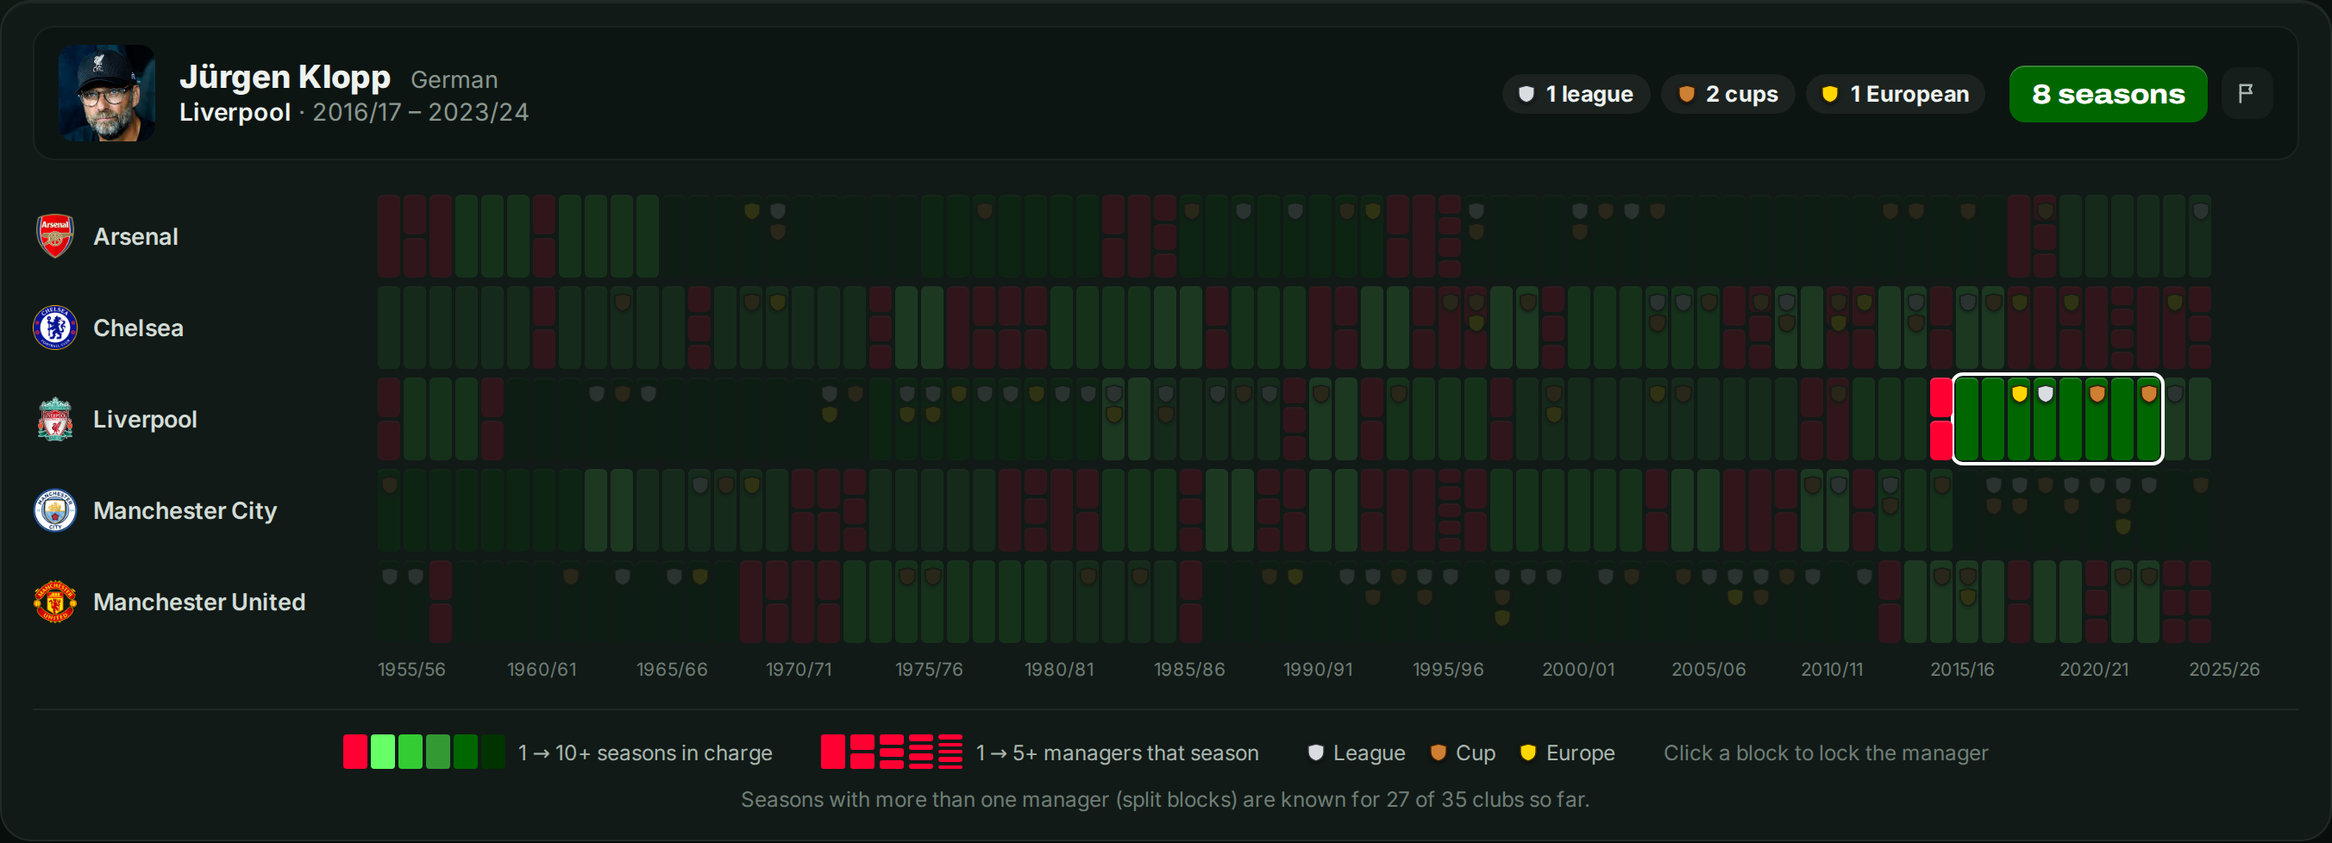Viewport: 2332px width, 843px height.
Task: Click the 1955/56 axis label
Action: [x=411, y=670]
